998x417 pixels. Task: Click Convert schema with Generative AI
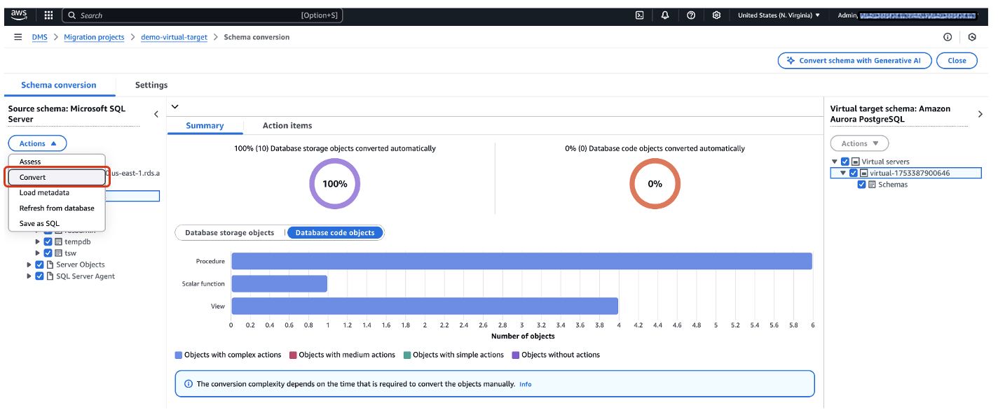click(854, 61)
